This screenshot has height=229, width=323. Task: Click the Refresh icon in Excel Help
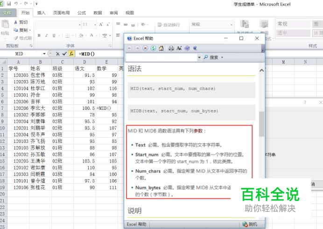[153, 48]
